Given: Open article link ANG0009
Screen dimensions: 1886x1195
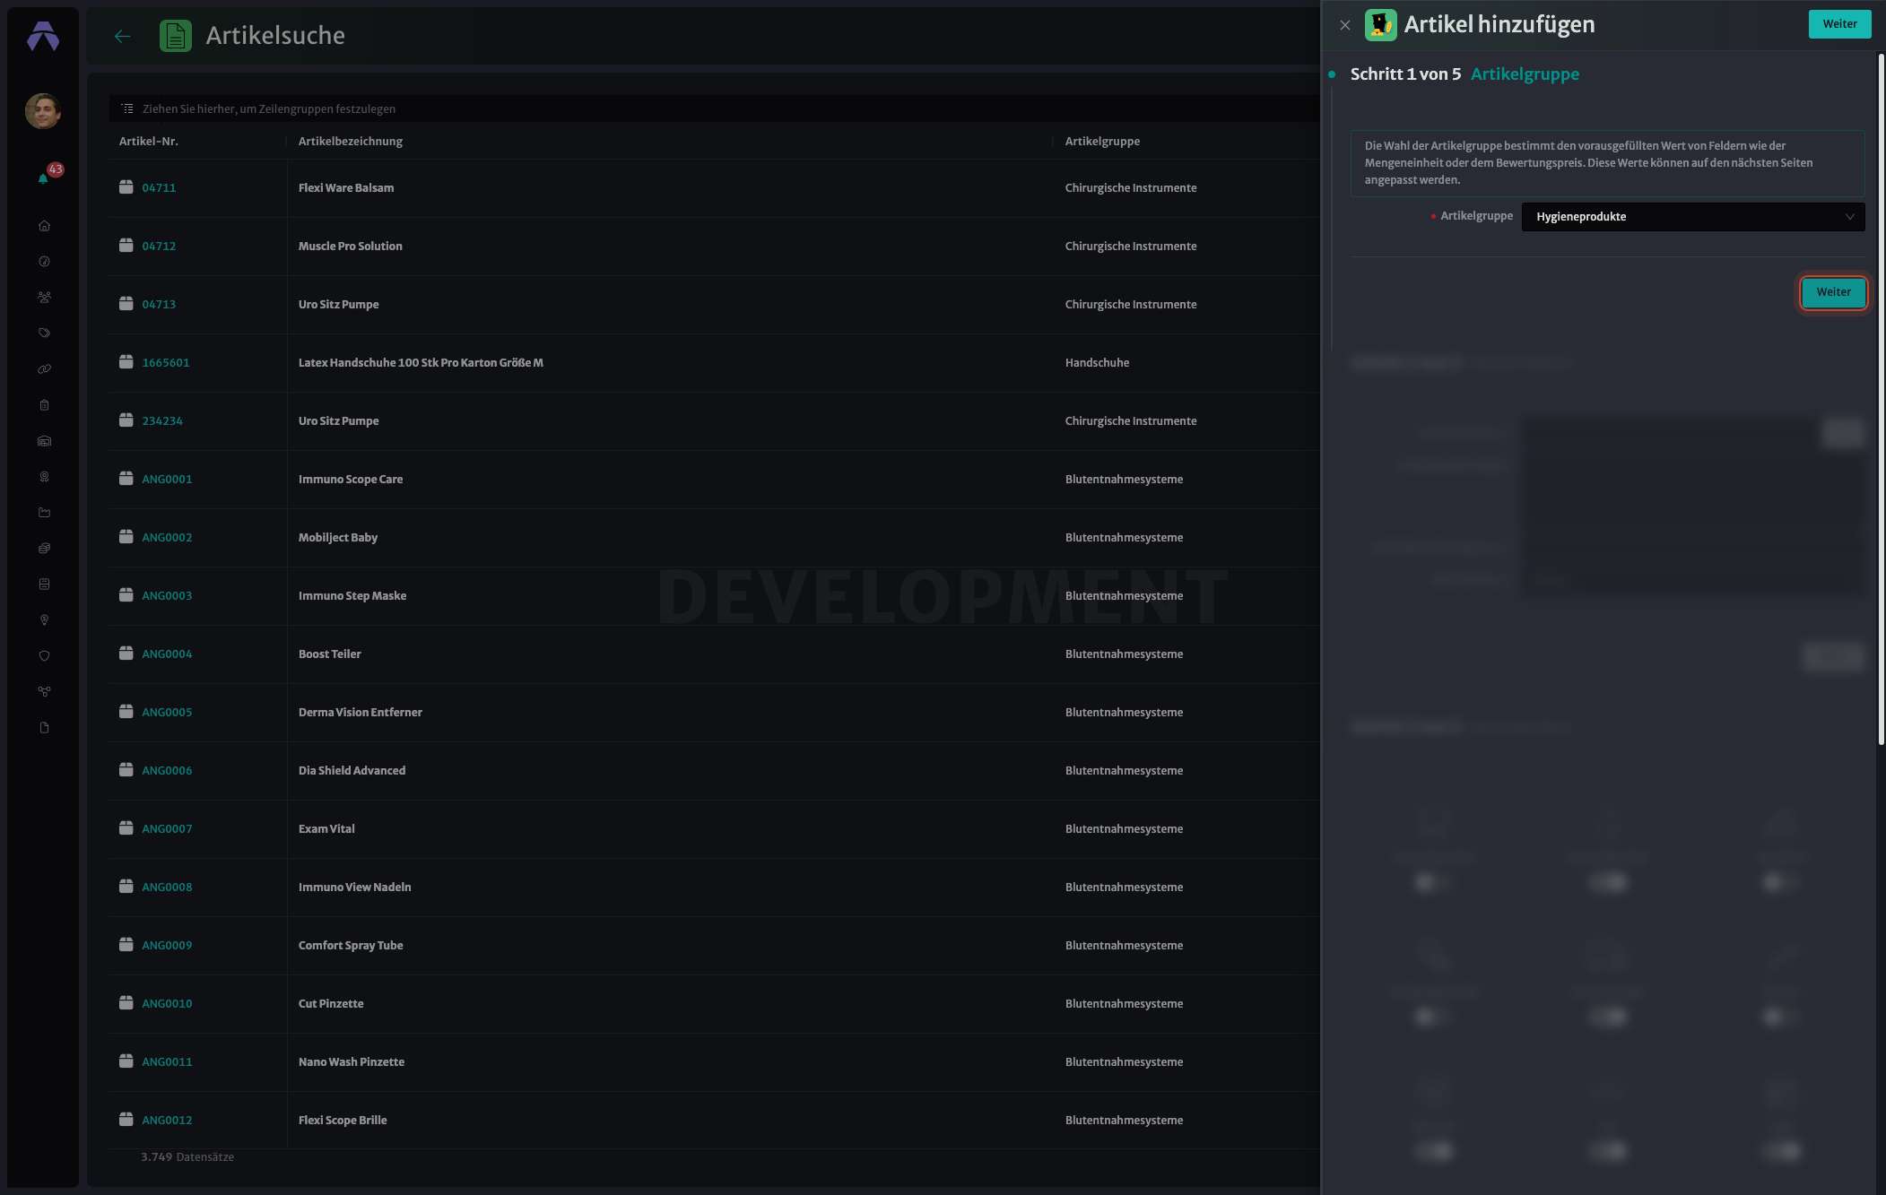Looking at the screenshot, I should click(167, 945).
